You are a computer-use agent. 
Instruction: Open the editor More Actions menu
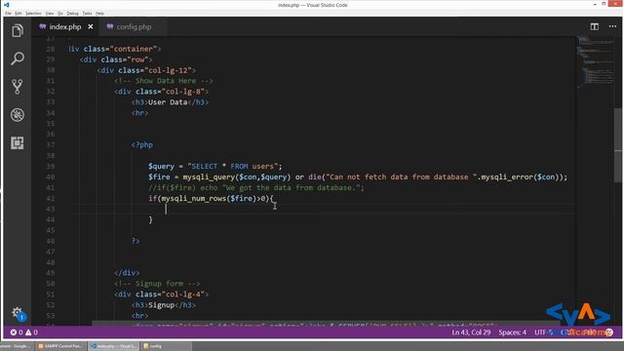(612, 26)
